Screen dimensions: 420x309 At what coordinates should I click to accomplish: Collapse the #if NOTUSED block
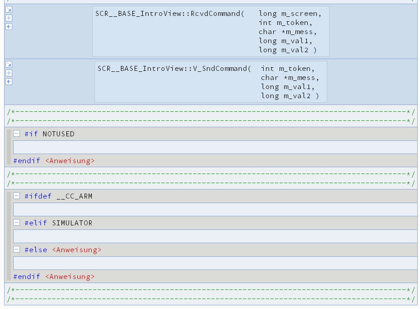point(16,134)
